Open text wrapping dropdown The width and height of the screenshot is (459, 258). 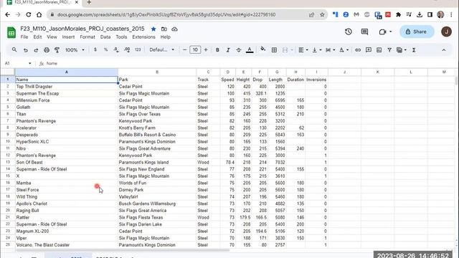point(330,50)
